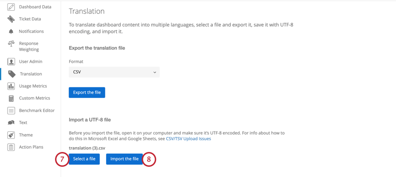The image size is (396, 177).
Task: Click the Ticket Data ticket icon
Action: [11, 19]
